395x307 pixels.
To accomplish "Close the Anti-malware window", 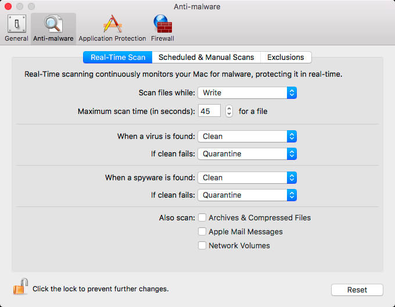I will 8,6.
